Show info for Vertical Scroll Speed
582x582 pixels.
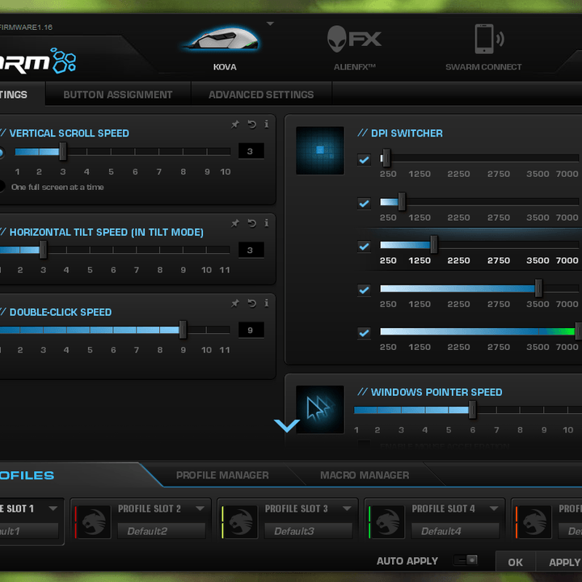click(x=267, y=124)
